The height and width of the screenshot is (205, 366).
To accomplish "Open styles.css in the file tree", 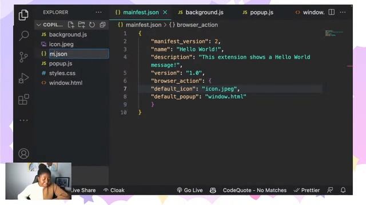I will pyautogui.click(x=62, y=73).
